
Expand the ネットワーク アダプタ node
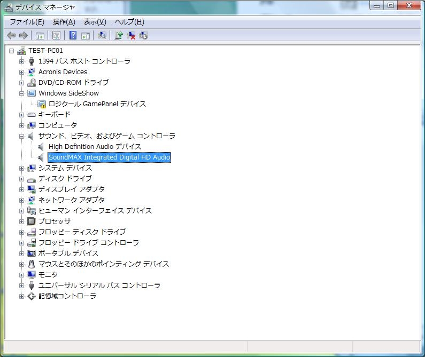21,200
